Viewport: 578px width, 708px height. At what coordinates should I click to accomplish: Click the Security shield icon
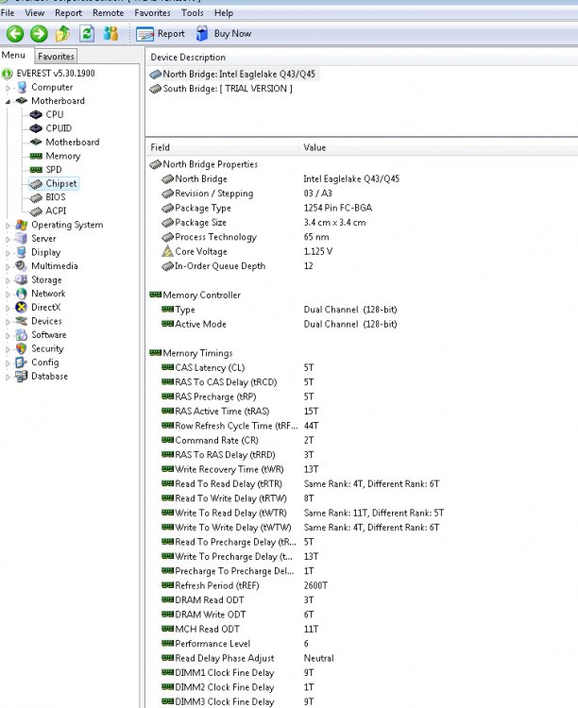pyautogui.click(x=21, y=348)
